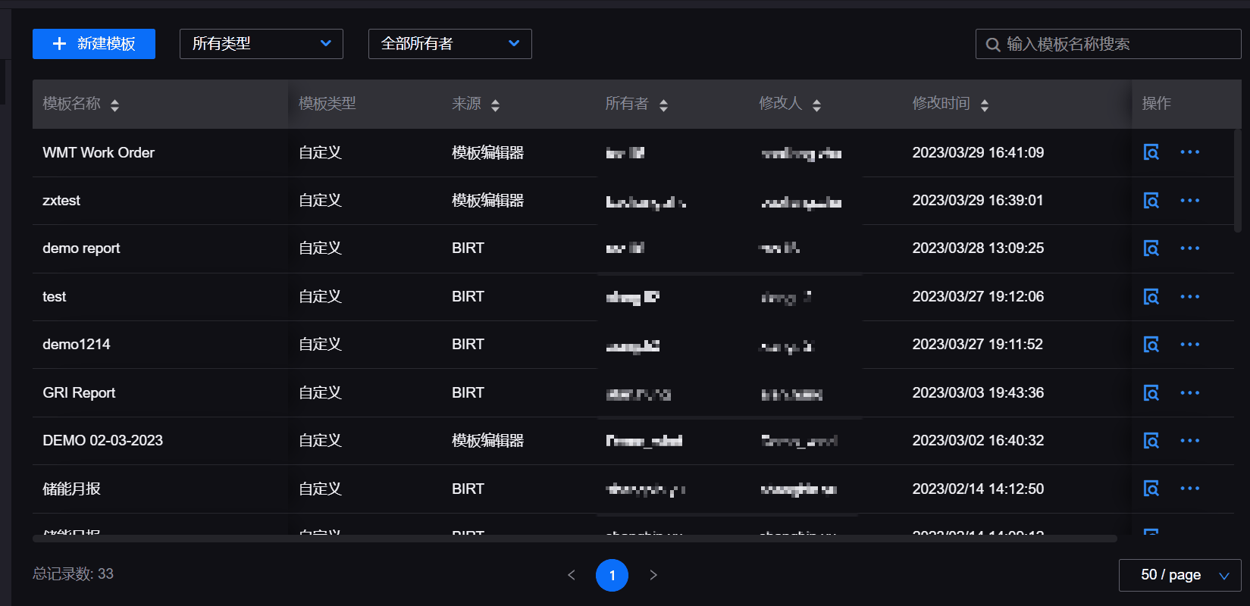Click timestamp 2023/02/14 14:12:50
Viewport: 1250px width, 606px height.
click(978, 489)
